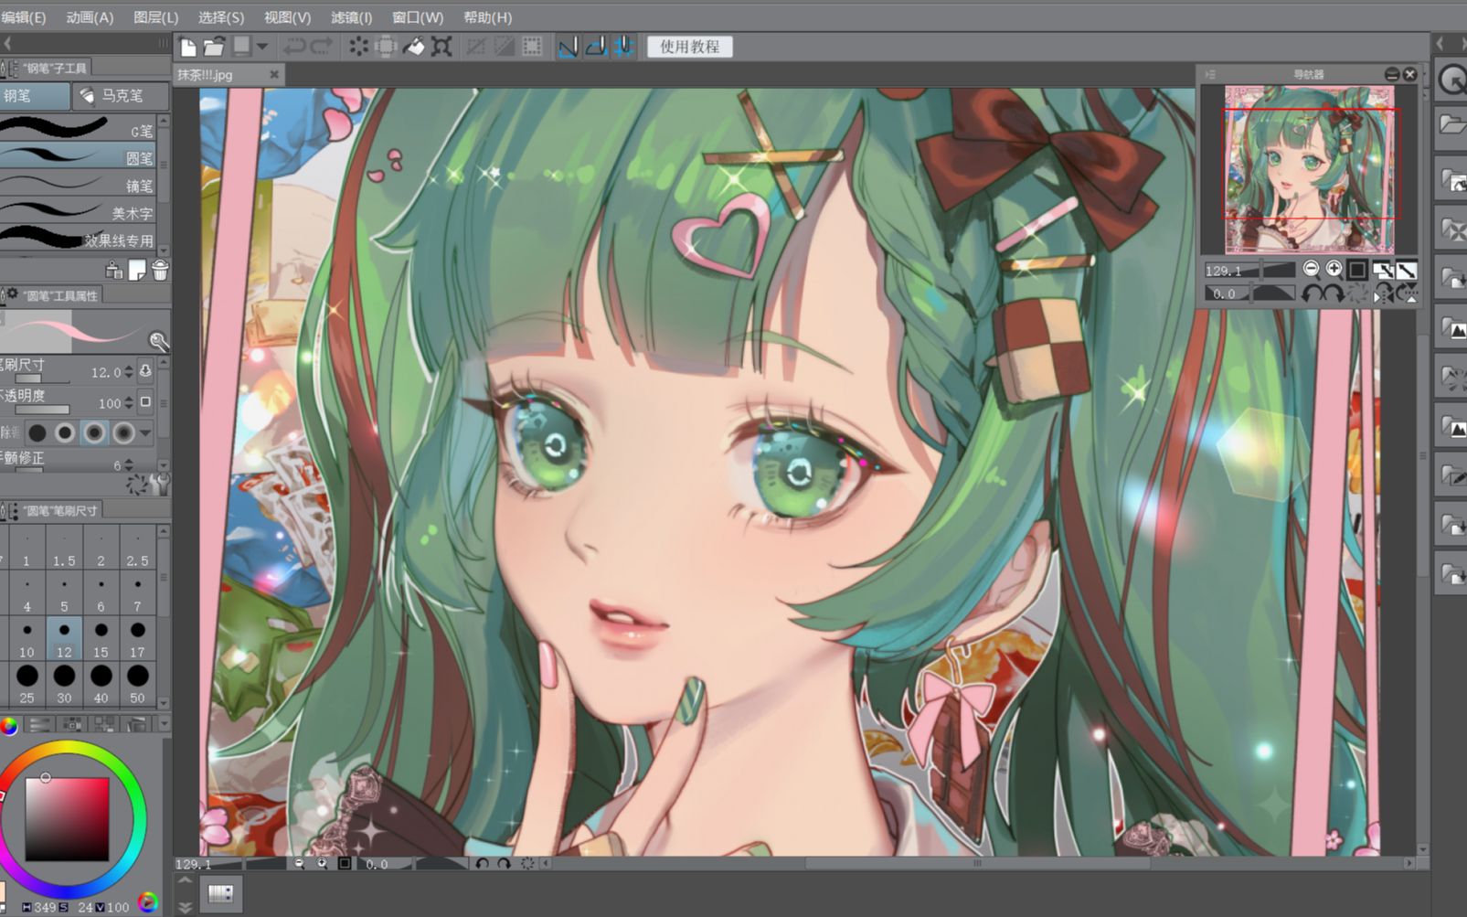Click the delete sub tool trash icon
This screenshot has width=1467, height=917.
160,271
